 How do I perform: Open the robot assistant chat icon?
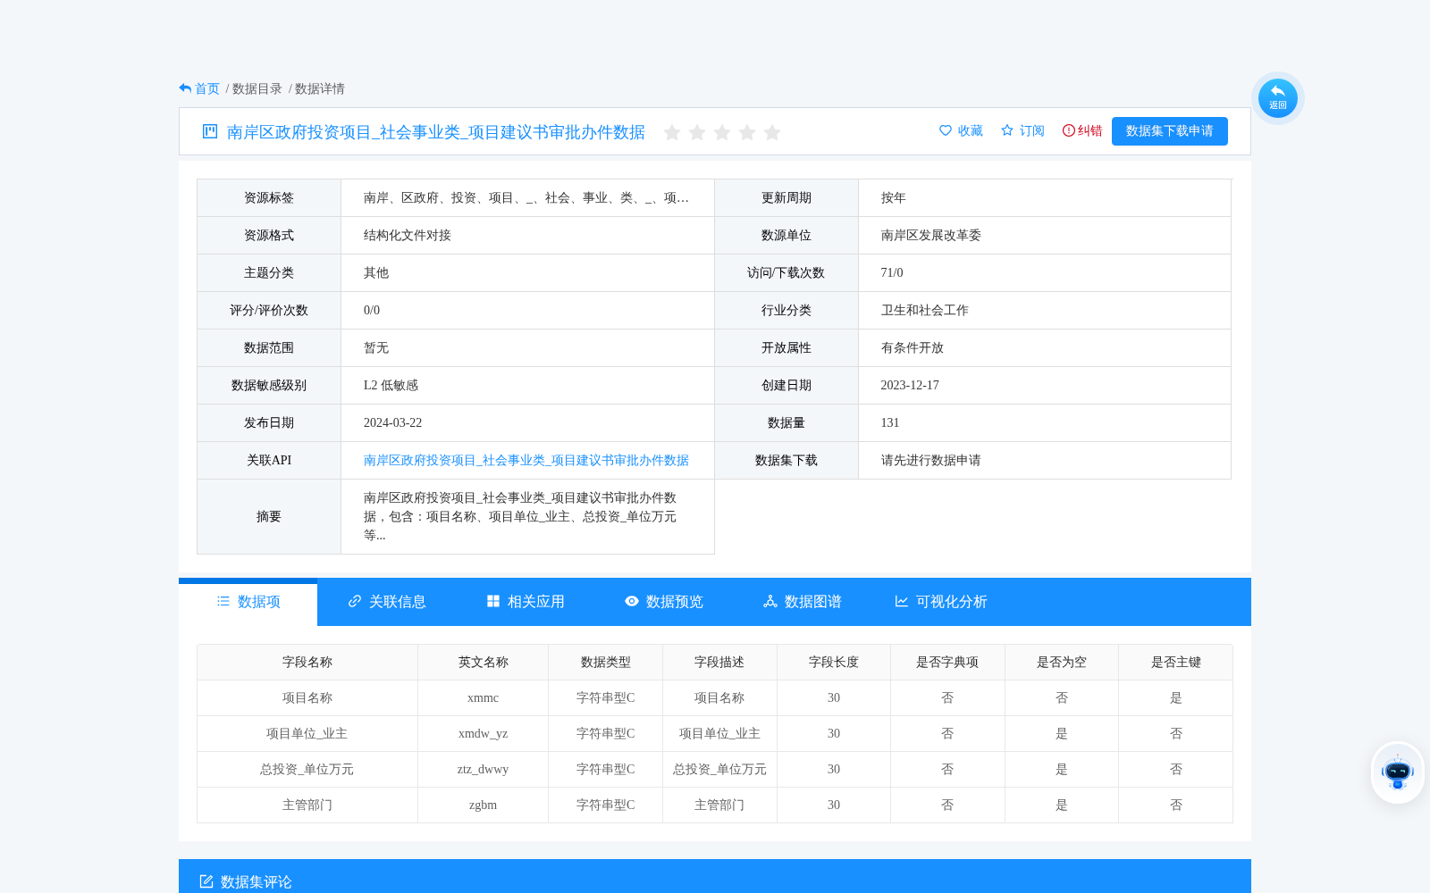click(x=1398, y=772)
